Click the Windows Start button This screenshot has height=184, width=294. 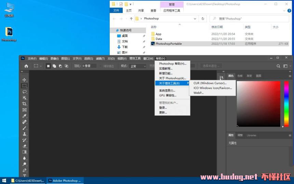[4, 181]
